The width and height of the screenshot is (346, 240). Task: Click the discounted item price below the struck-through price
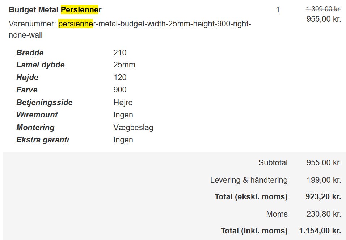pyautogui.click(x=324, y=19)
